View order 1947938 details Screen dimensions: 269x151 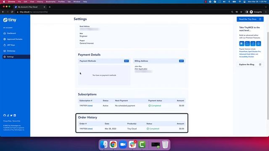(x=90, y=129)
